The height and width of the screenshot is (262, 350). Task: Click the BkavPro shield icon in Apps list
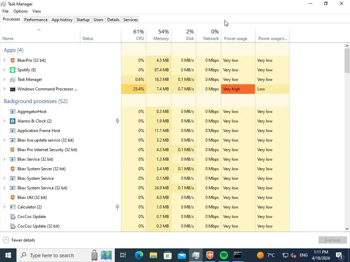coord(13,60)
